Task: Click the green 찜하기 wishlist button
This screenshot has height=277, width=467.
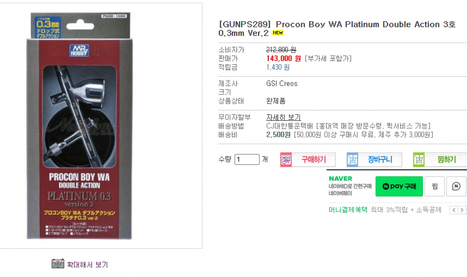Action: tap(440, 160)
